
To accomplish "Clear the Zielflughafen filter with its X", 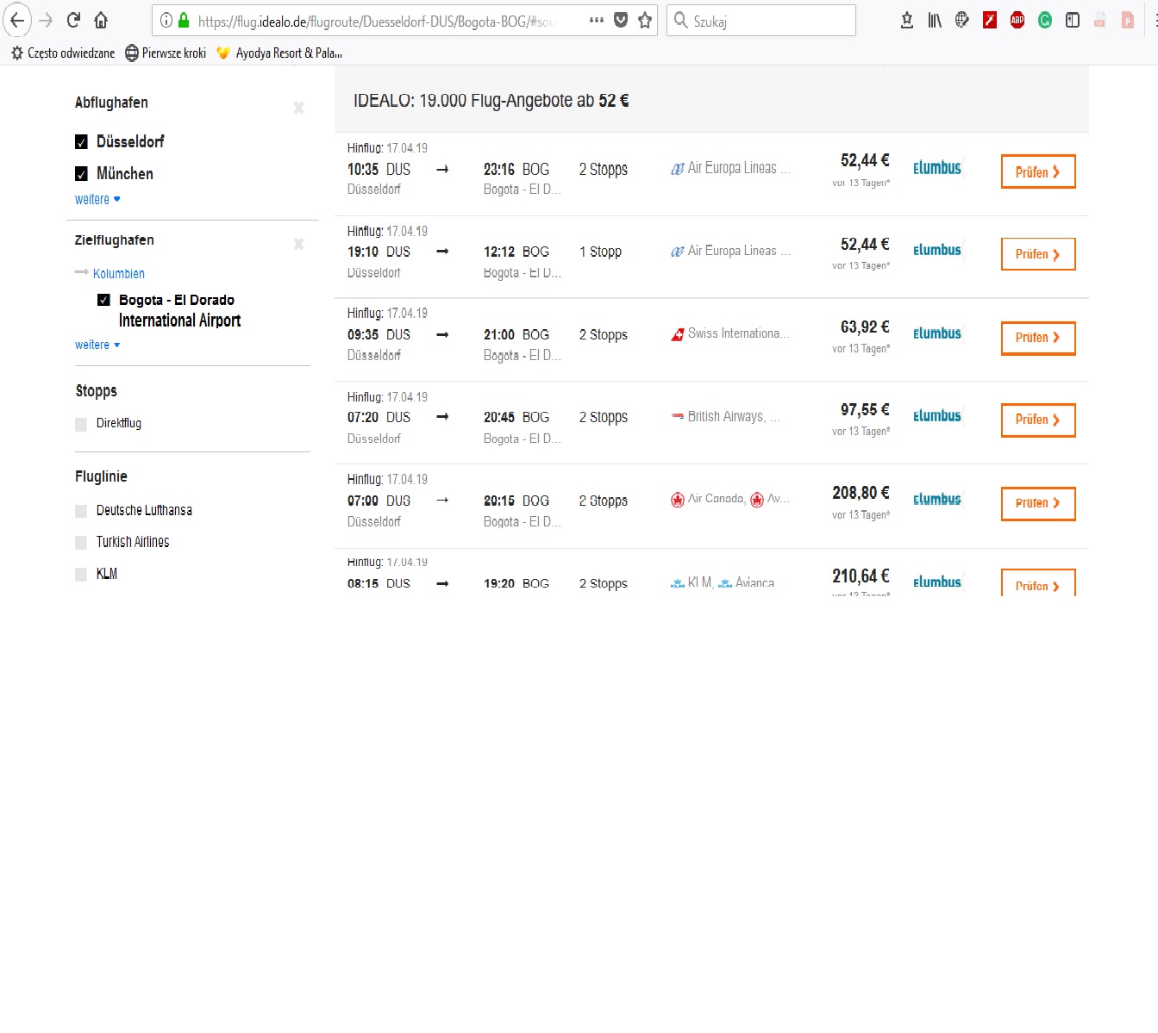I will point(298,244).
